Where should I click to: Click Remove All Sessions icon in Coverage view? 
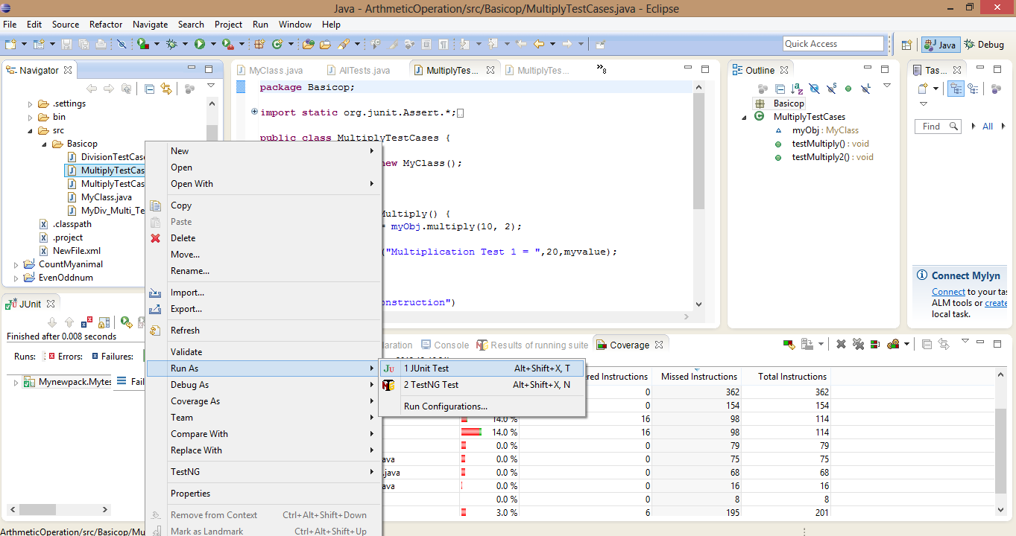point(858,344)
